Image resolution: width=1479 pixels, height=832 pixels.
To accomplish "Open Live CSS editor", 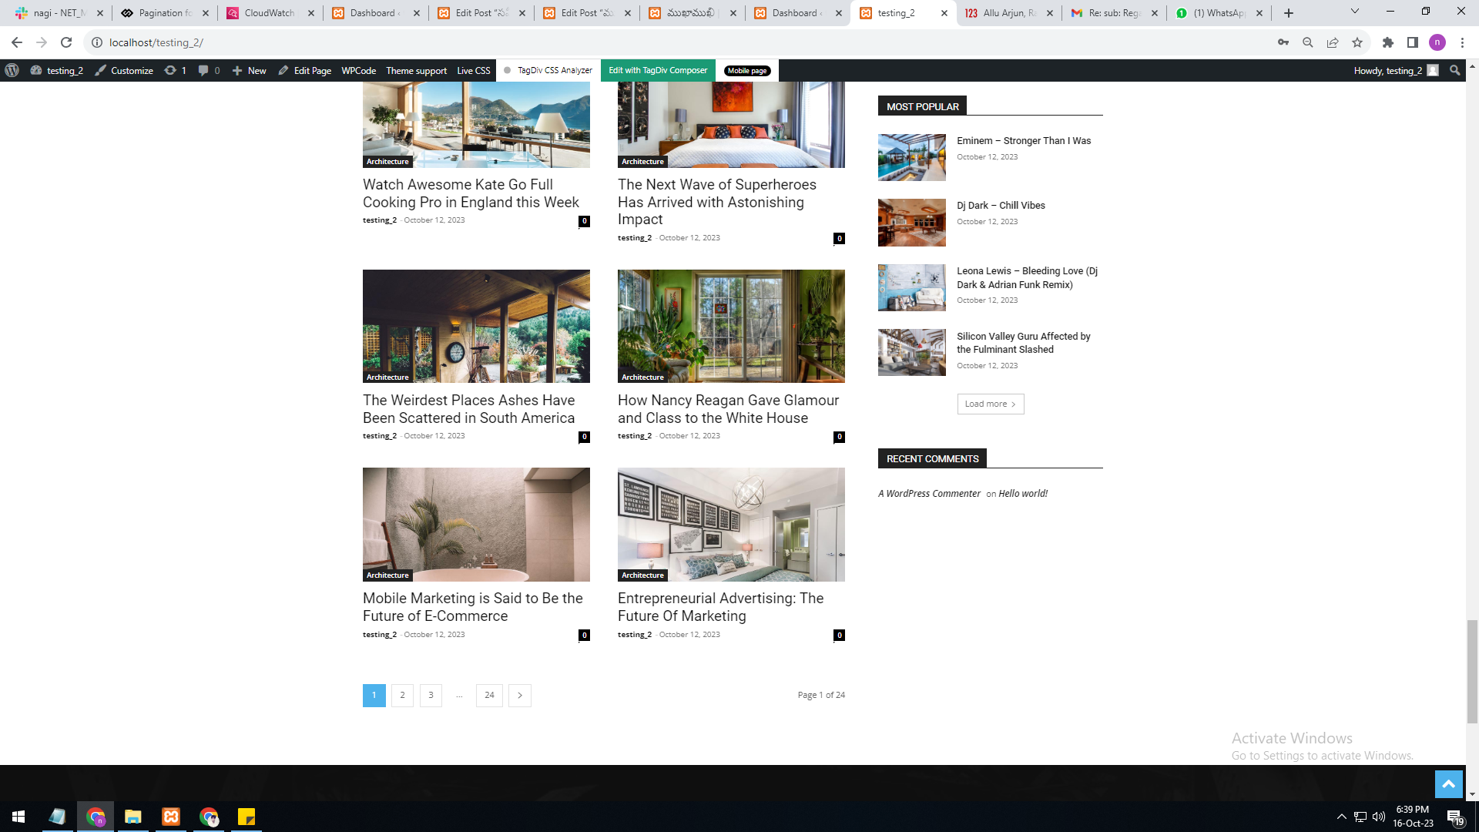I will 474,70.
